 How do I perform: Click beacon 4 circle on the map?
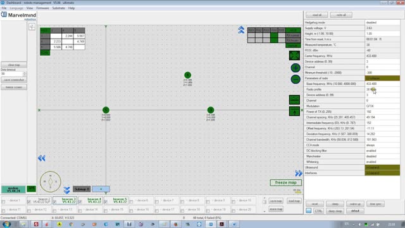tap(188, 75)
